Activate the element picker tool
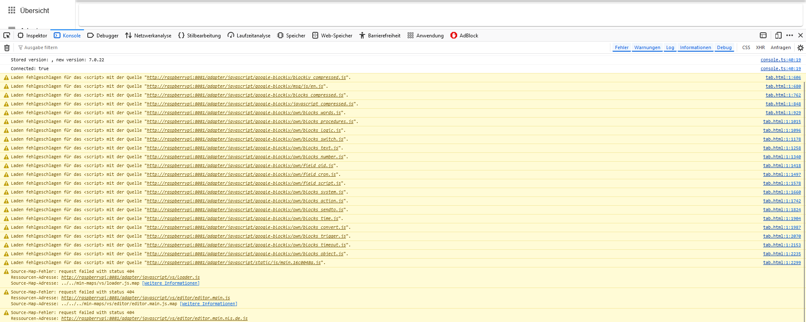806x322 pixels. click(x=7, y=36)
